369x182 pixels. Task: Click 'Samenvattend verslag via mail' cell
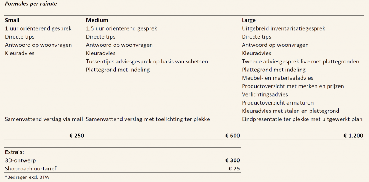pyautogui.click(x=44, y=119)
